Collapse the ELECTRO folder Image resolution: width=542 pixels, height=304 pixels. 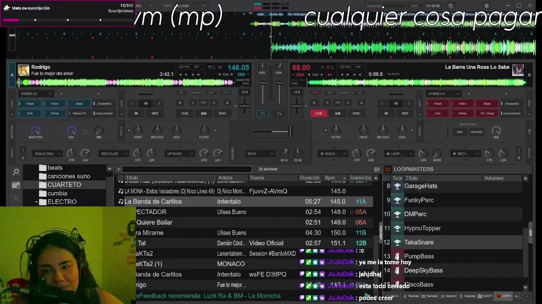click(x=36, y=202)
